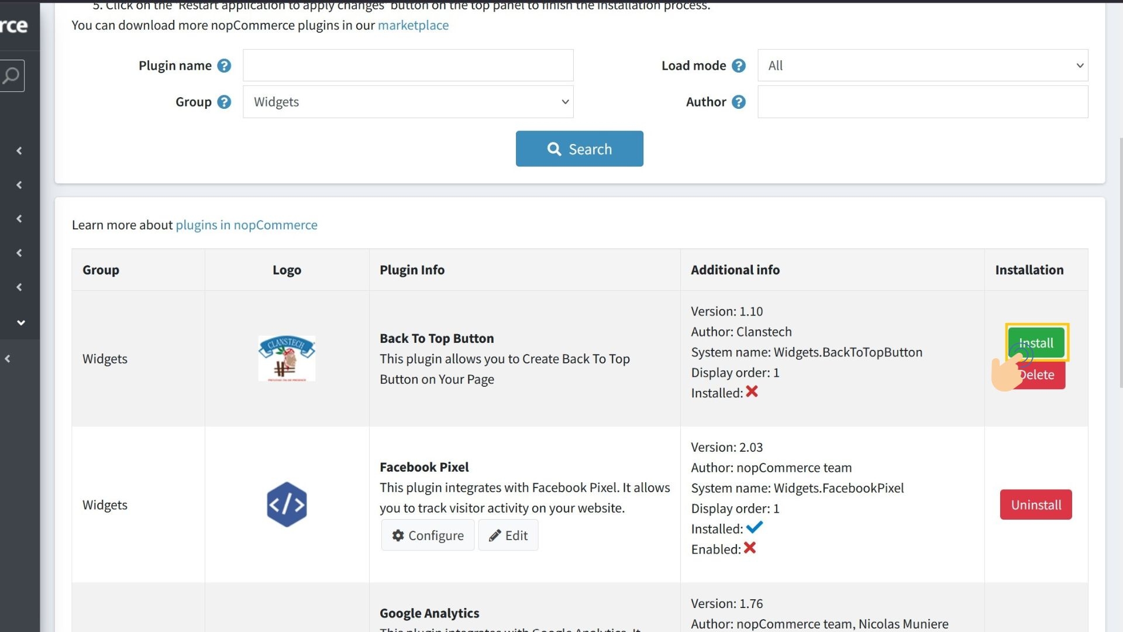Click the Version: 1.76 text
The height and width of the screenshot is (632, 1123).
726,603
